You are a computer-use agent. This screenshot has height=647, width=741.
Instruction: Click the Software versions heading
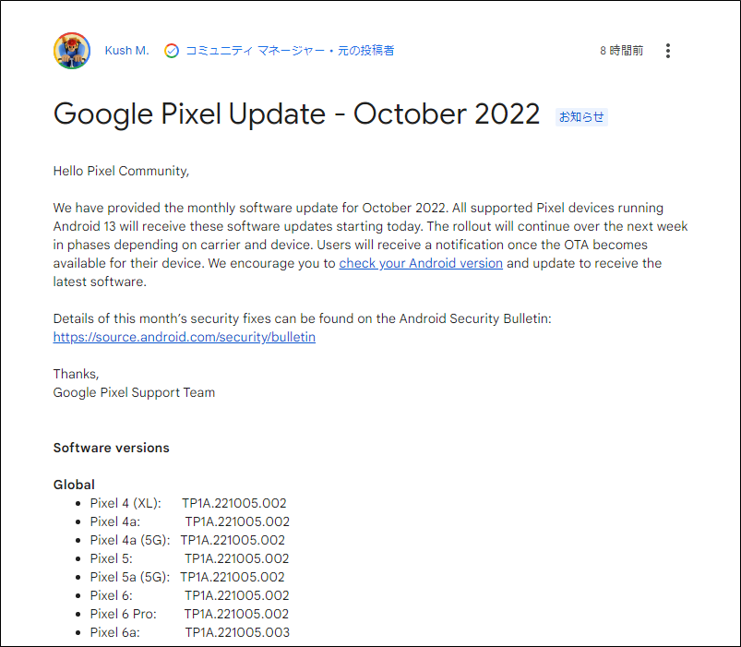coord(111,448)
